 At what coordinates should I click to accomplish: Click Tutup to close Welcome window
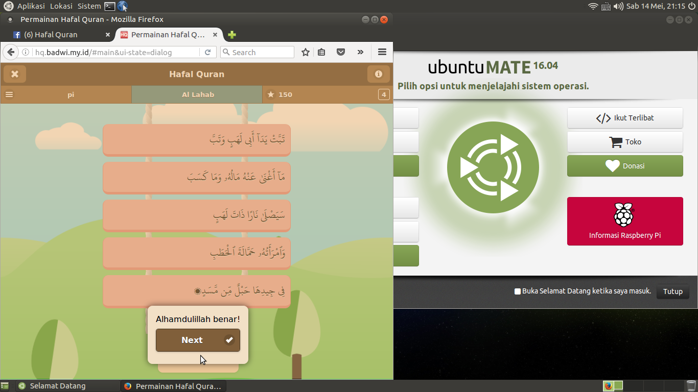[x=672, y=291]
